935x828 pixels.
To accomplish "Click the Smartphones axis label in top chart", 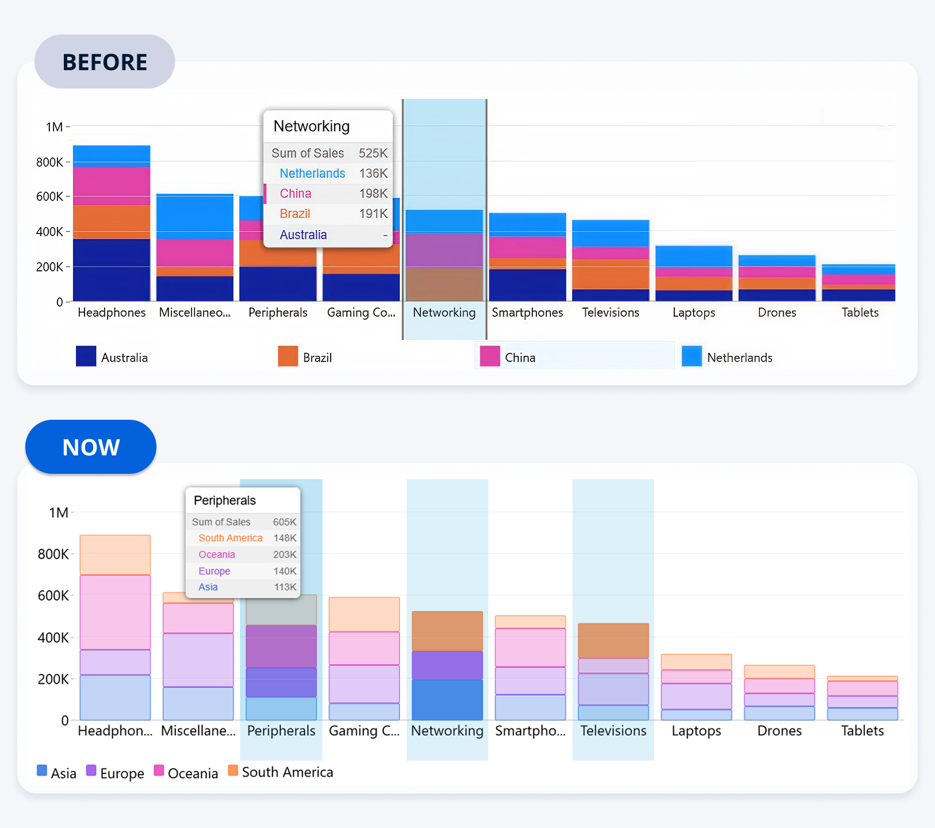I will (x=527, y=313).
